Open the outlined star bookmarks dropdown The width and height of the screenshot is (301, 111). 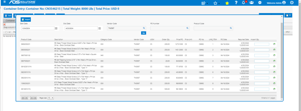pyautogui.click(x=217, y=3)
